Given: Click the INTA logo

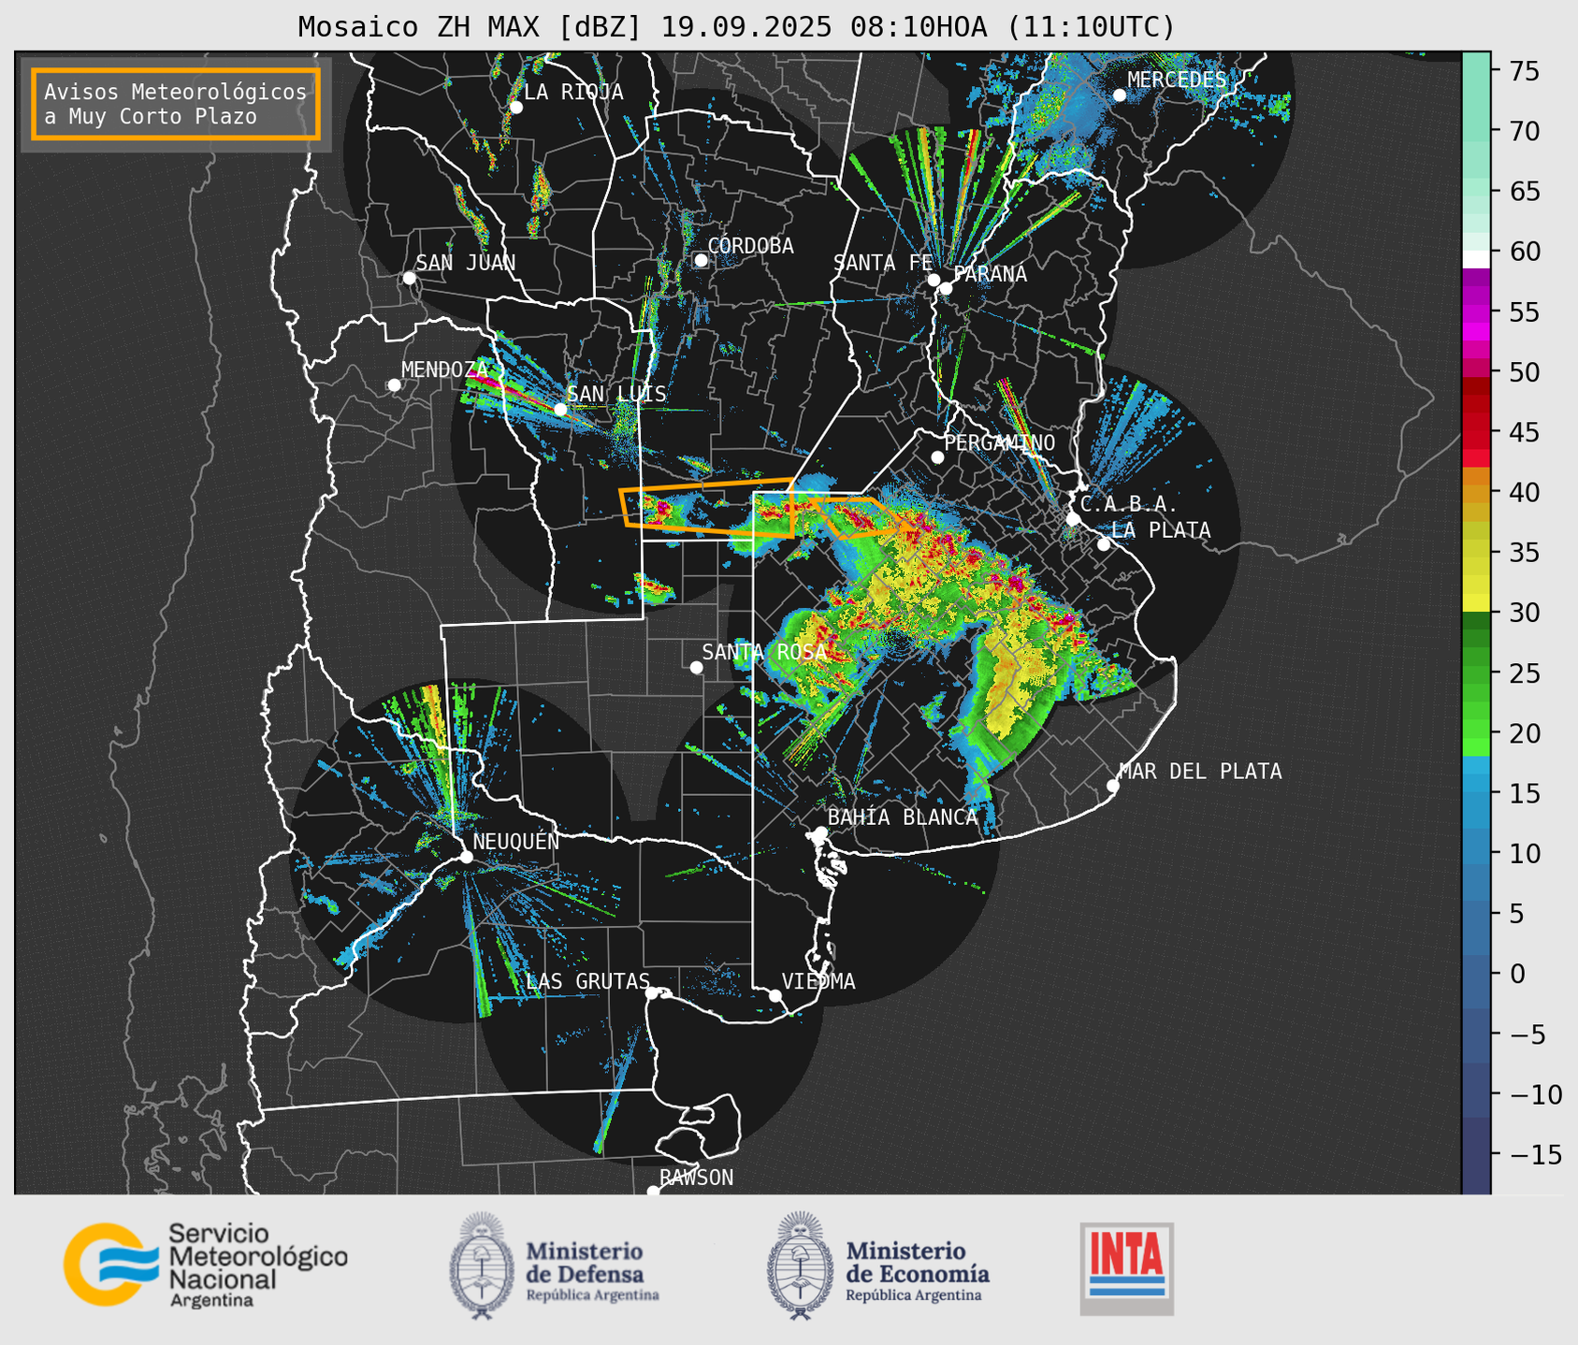Looking at the screenshot, I should [x=1126, y=1268].
